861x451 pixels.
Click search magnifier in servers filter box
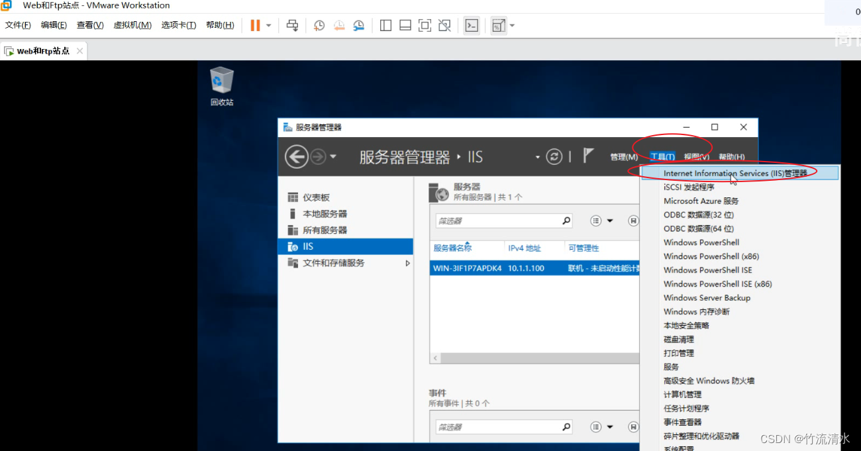[566, 221]
